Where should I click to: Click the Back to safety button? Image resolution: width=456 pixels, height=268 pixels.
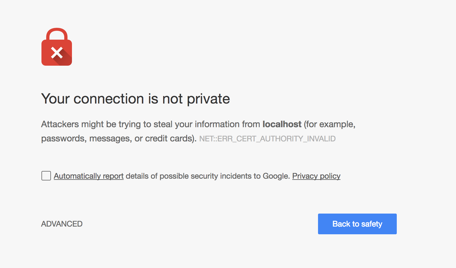(357, 224)
